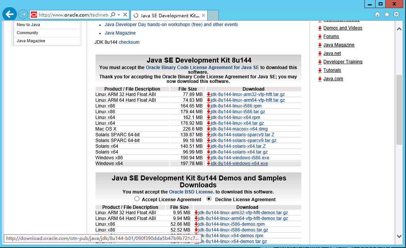Click the Oracle site icon in address bar
Viewport: 406px width, 248px height.
pyautogui.click(x=34, y=15)
